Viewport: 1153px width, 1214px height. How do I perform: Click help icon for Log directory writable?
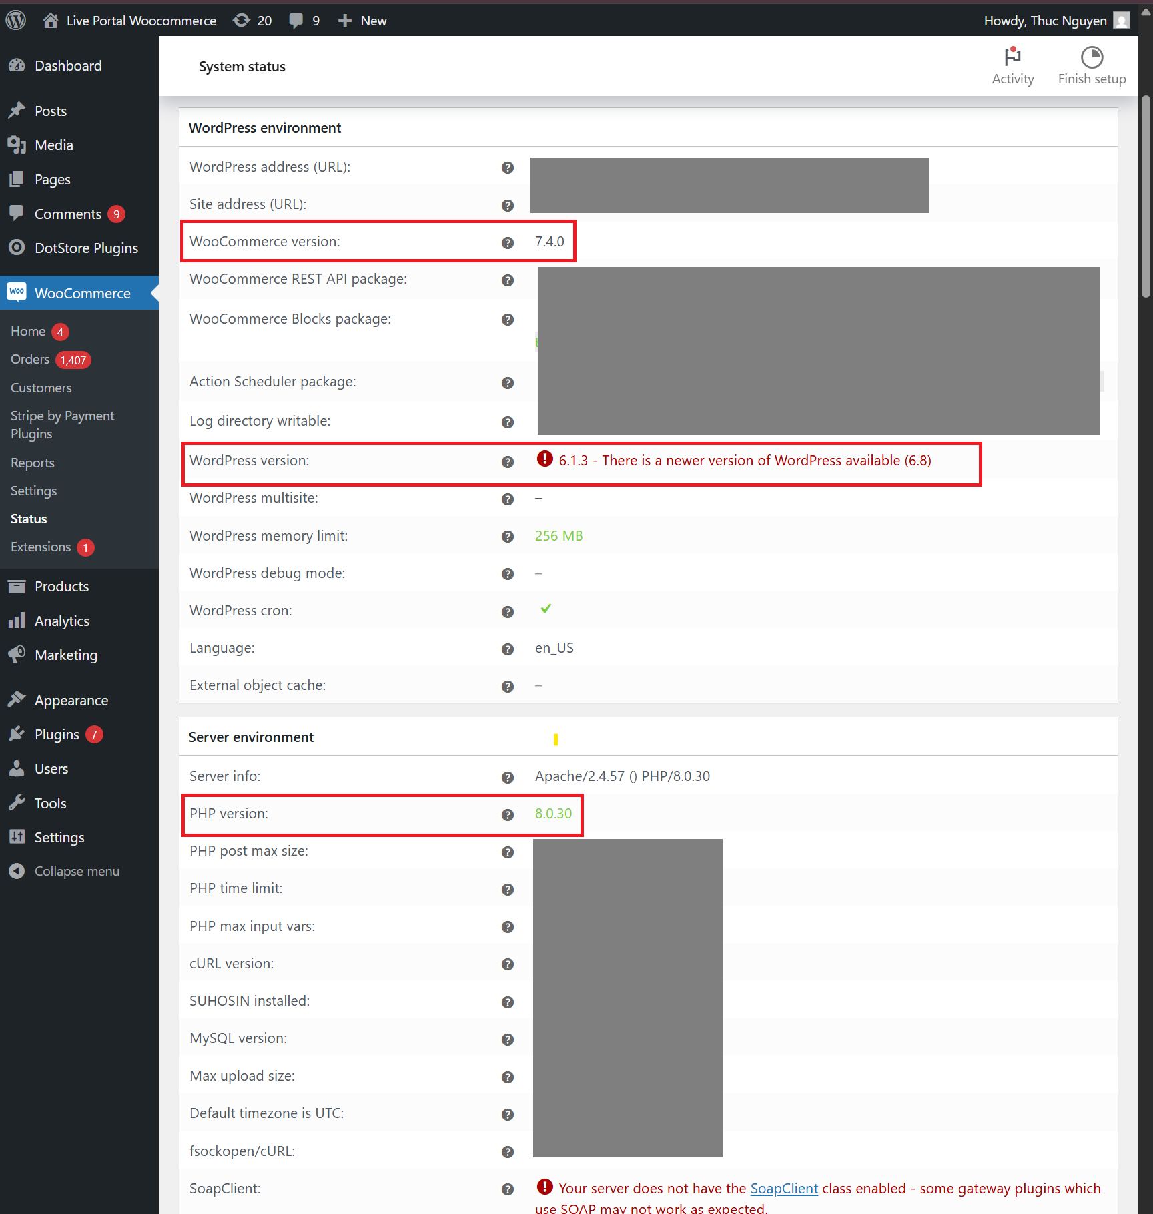coord(508,422)
